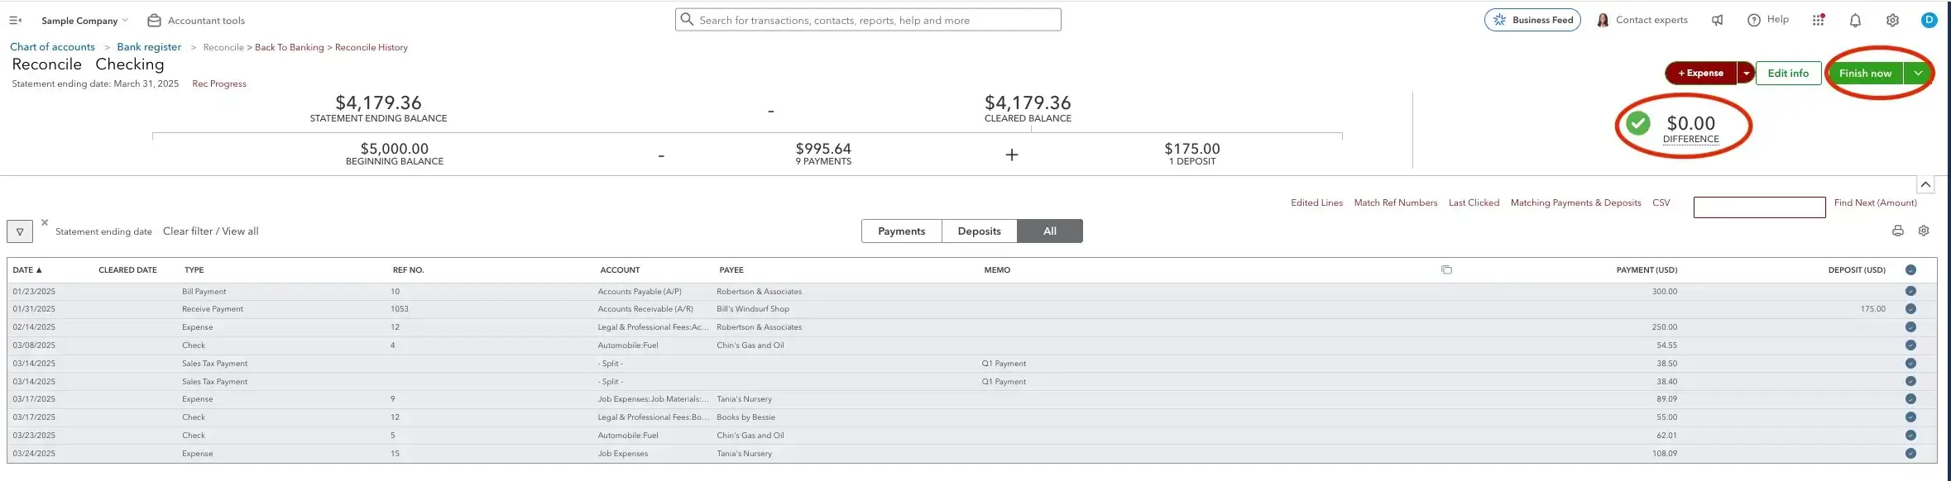Open the notifications bell

point(1855,21)
